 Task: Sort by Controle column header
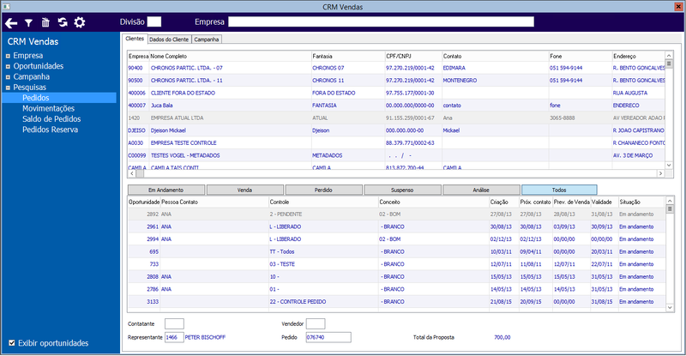pos(280,202)
